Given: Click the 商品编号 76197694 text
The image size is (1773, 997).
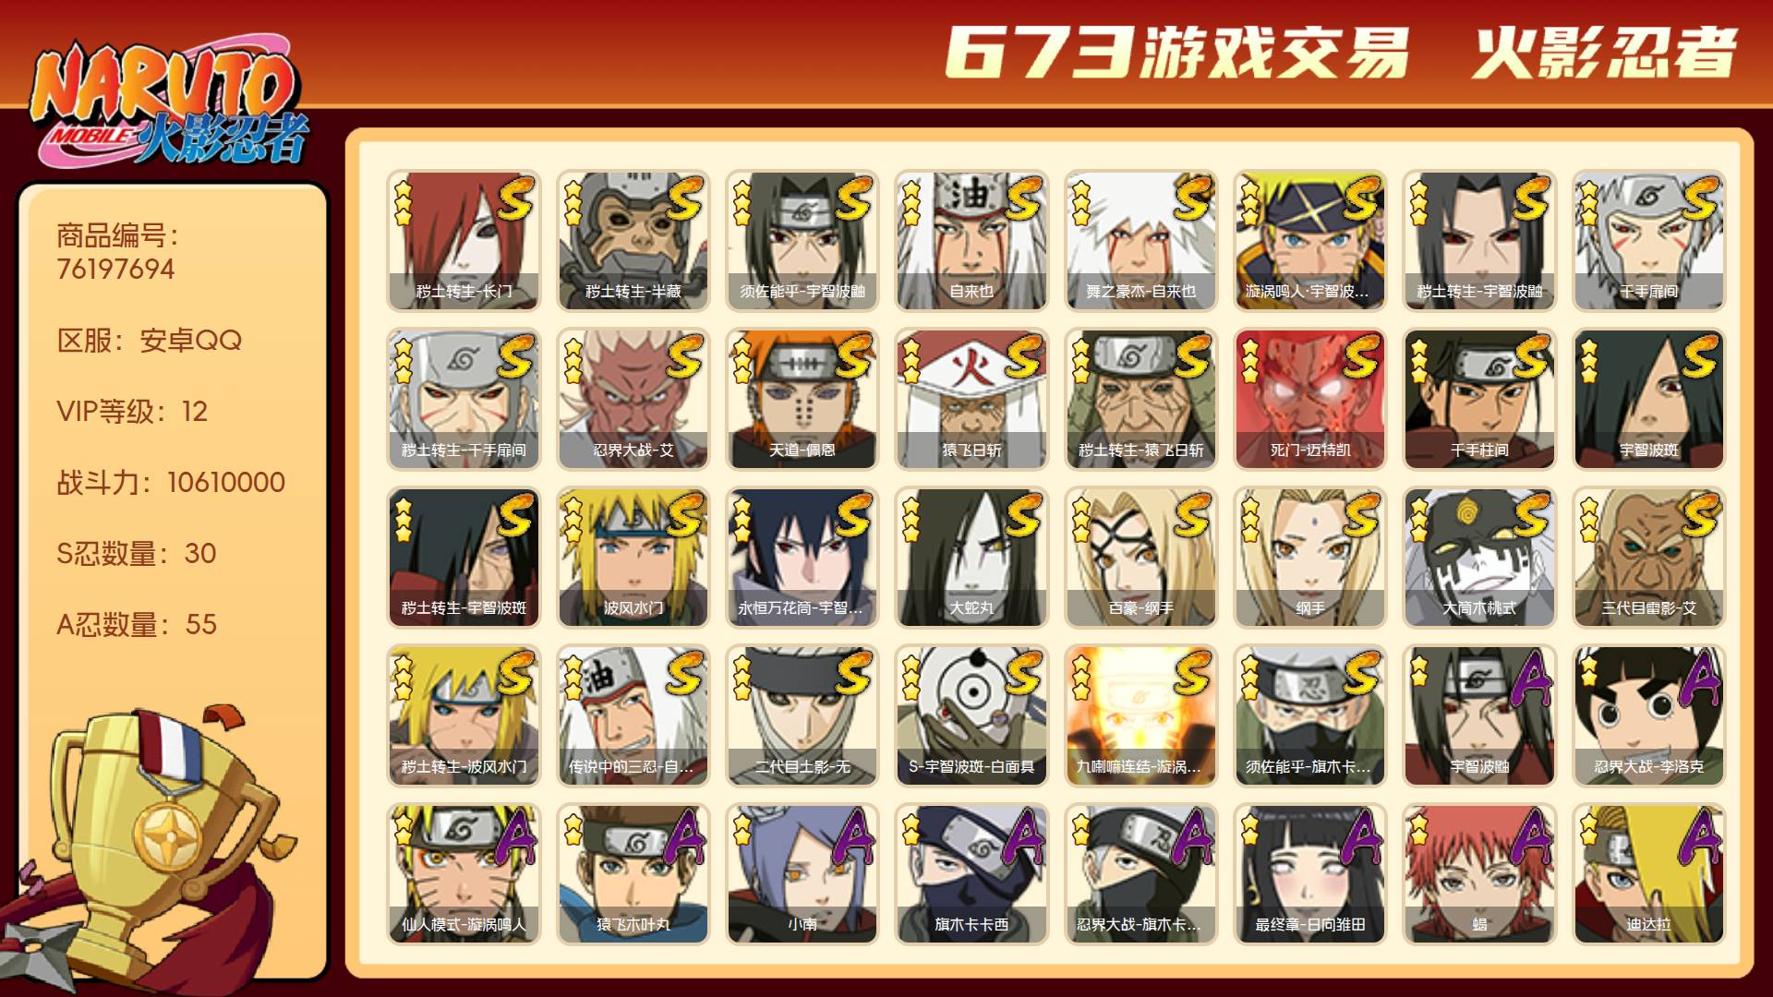Looking at the screenshot, I should [117, 252].
